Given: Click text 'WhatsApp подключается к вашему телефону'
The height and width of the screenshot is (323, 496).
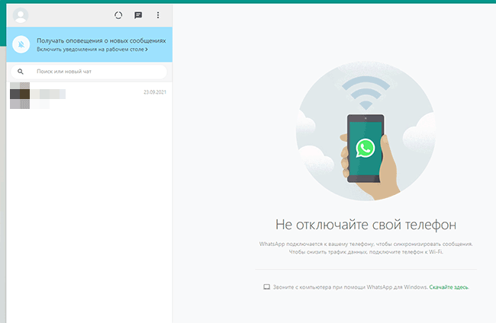Looking at the screenshot, I should pos(317,244).
